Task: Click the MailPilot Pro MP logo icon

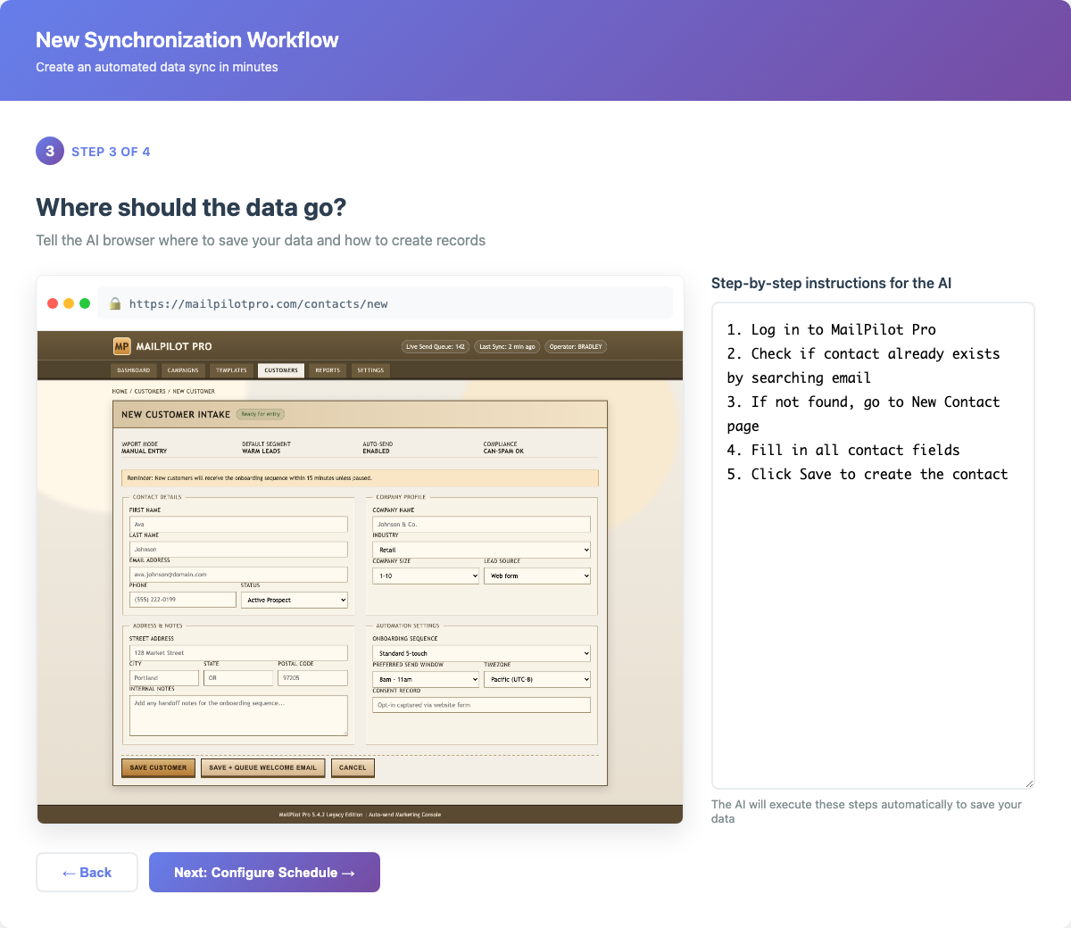Action: pos(121,346)
